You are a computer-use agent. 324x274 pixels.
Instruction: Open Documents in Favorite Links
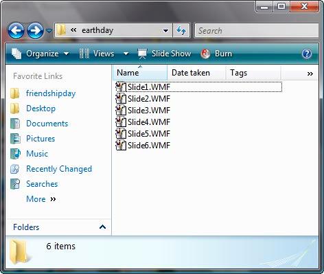[x=47, y=124]
